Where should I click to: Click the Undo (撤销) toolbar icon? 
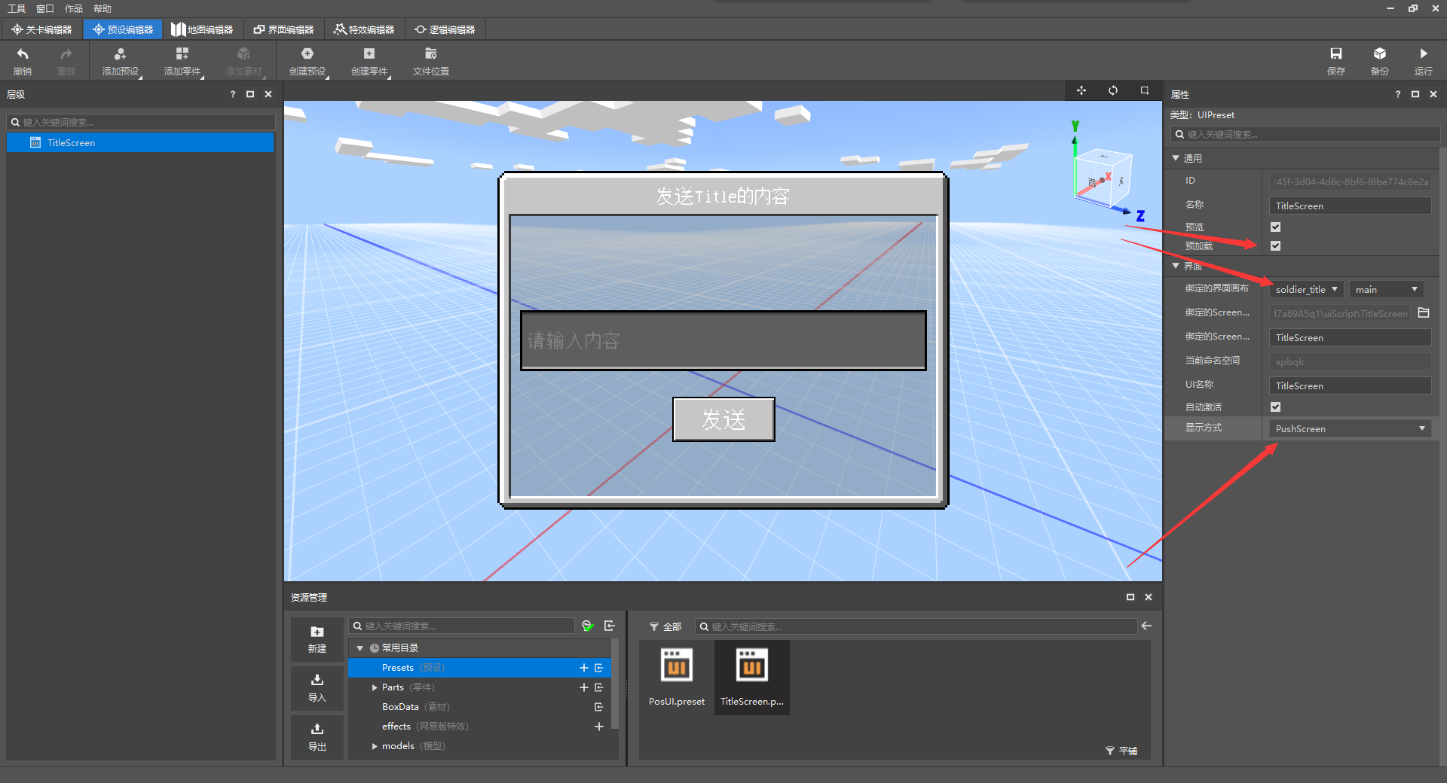point(23,54)
